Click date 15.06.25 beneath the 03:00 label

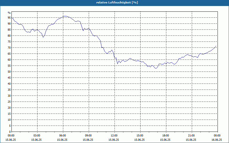pos(36,140)
